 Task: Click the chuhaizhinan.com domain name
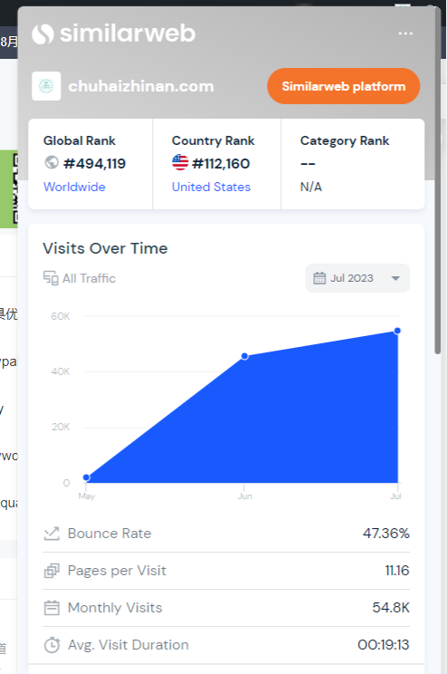coord(141,86)
